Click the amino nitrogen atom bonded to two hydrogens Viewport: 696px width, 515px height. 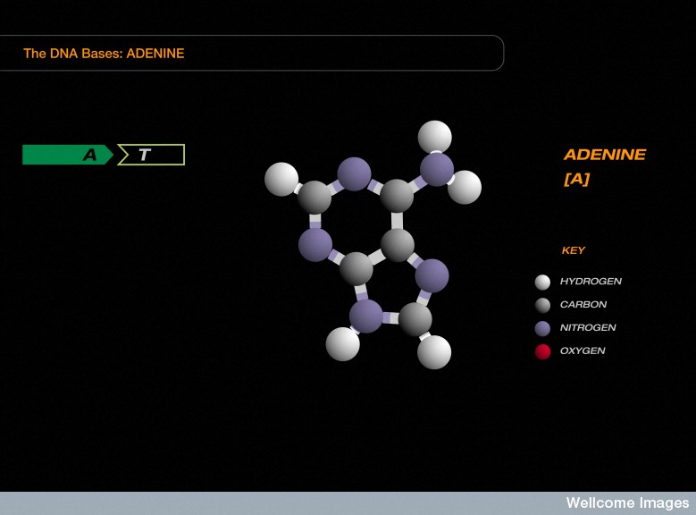pos(437,169)
